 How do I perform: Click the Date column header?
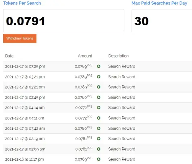point(9,56)
